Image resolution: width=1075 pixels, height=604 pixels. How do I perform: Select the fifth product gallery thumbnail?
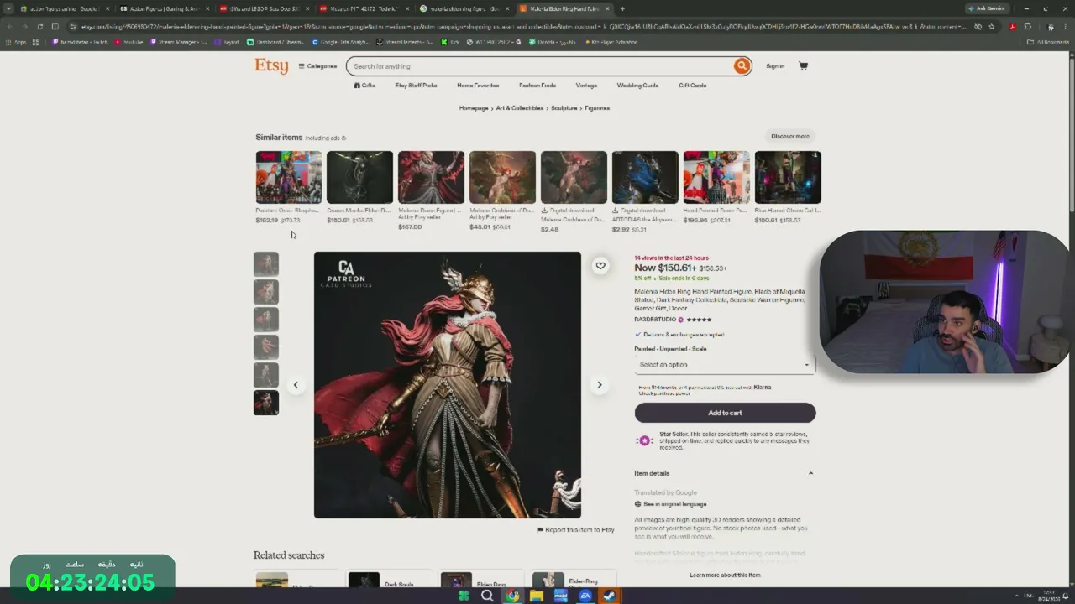(x=266, y=375)
